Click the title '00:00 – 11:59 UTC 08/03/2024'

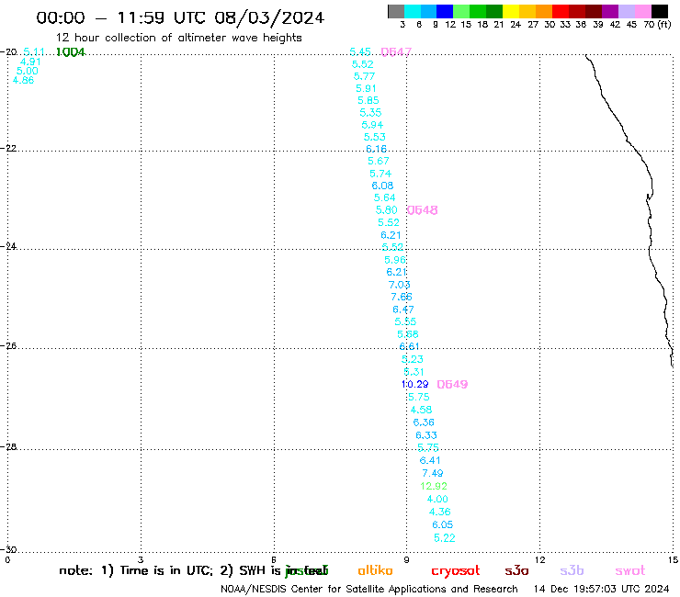point(180,17)
